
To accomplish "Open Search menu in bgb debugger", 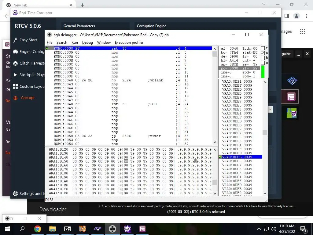I will click(x=62, y=43).
